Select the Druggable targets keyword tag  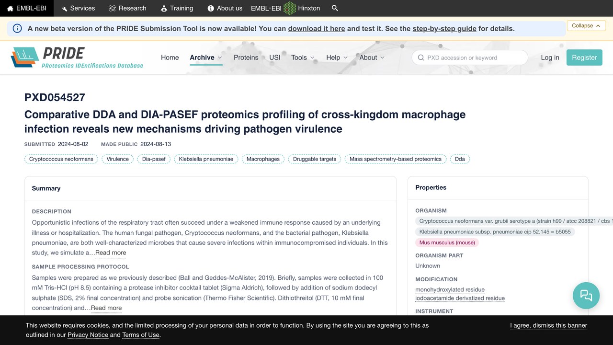pyautogui.click(x=315, y=159)
